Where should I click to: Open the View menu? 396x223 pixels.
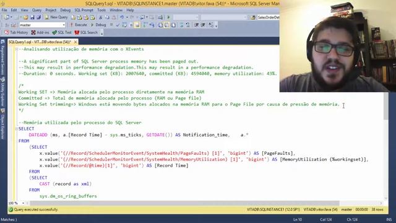(x=25, y=10)
